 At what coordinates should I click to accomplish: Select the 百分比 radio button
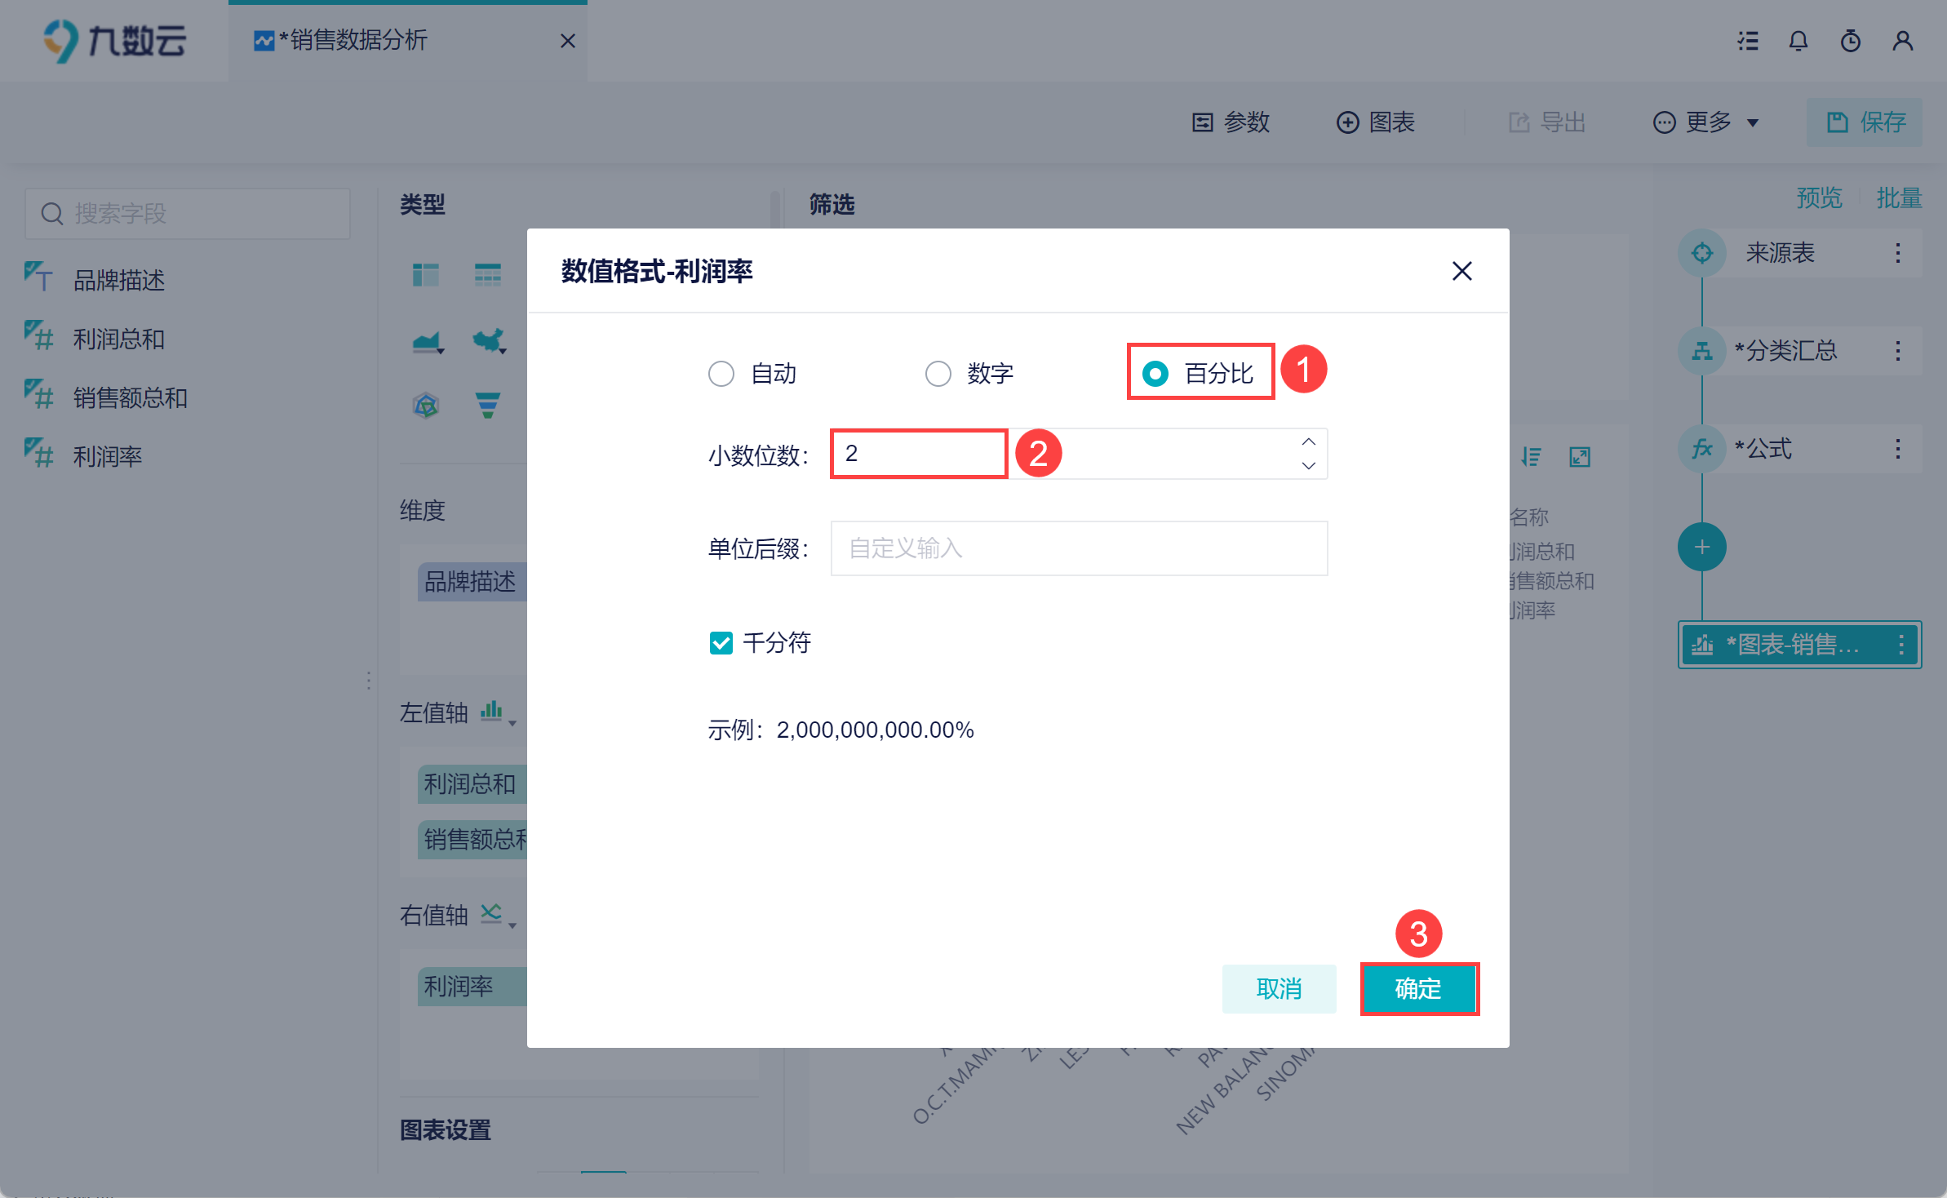click(x=1155, y=374)
